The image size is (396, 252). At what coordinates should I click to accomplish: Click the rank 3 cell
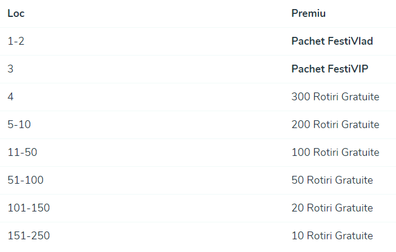(x=10, y=69)
